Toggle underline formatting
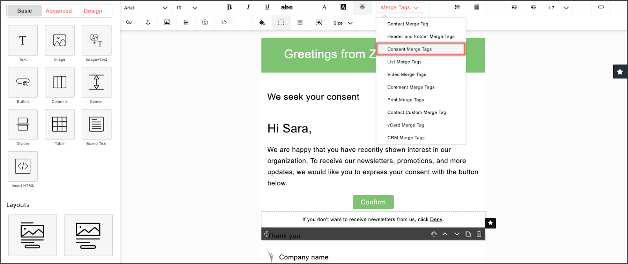This screenshot has width=628, height=264. pos(267,7)
